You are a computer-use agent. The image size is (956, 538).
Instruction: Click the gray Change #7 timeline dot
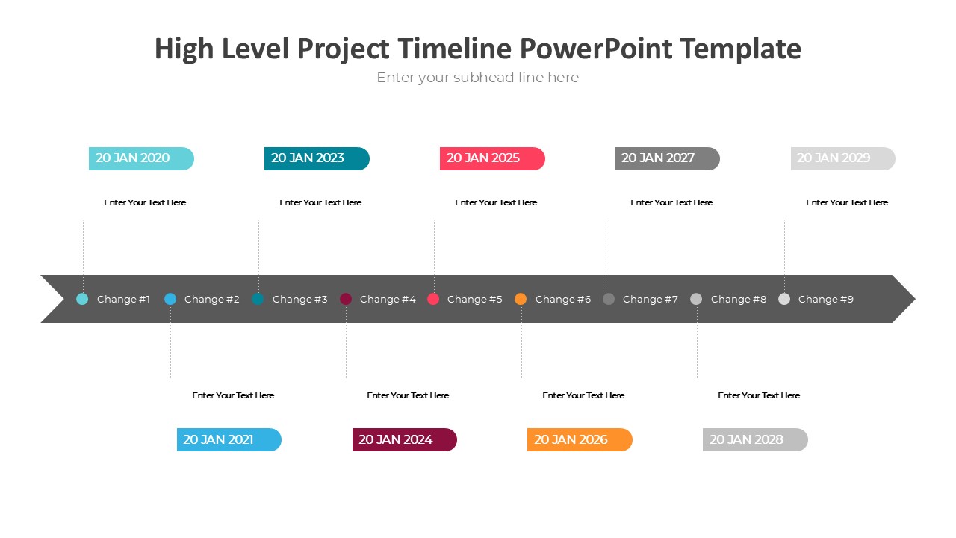(609, 299)
